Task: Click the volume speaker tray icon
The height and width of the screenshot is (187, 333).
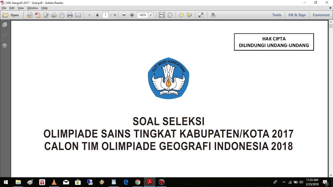Action: (x=302, y=182)
